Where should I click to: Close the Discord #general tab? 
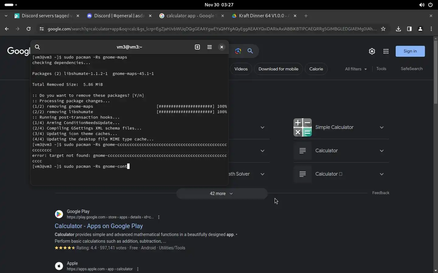click(x=150, y=16)
